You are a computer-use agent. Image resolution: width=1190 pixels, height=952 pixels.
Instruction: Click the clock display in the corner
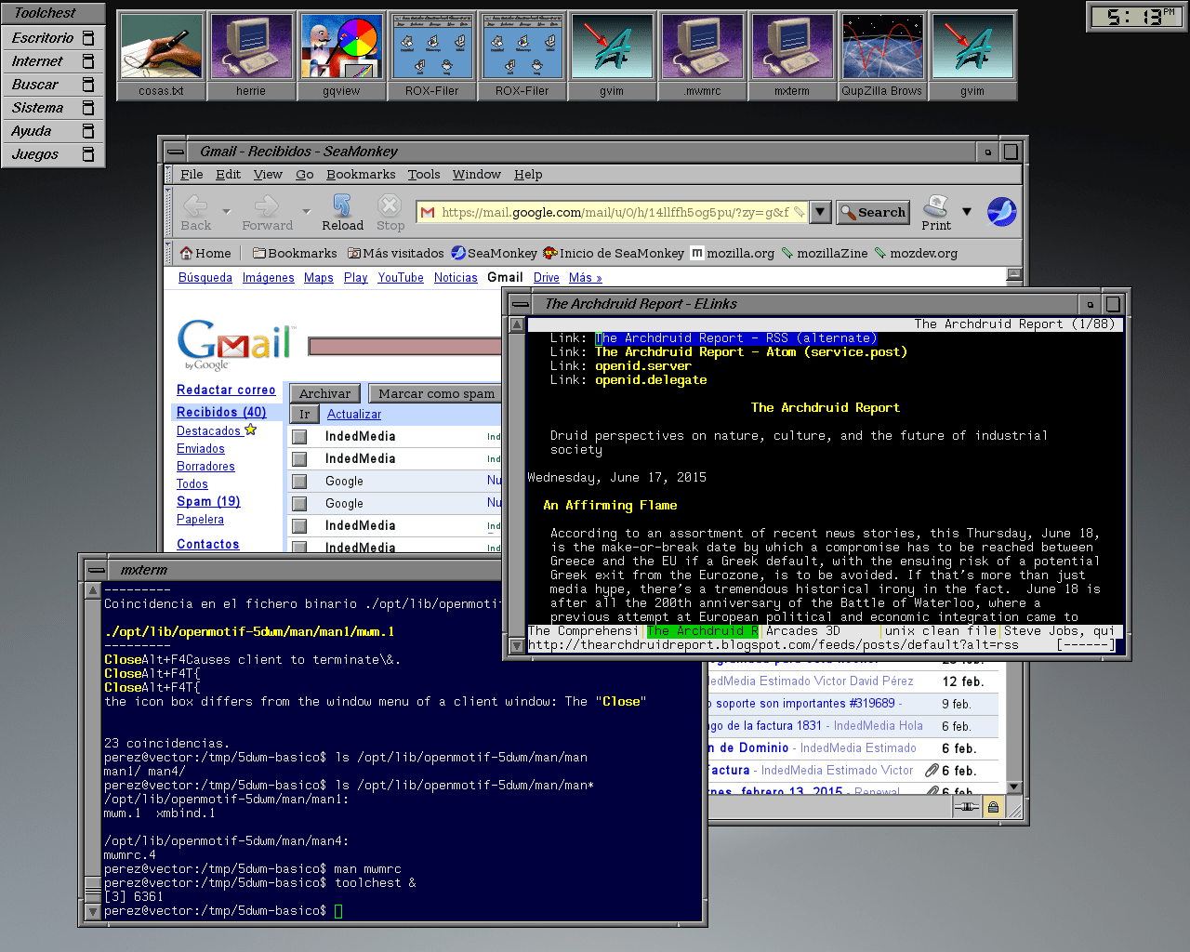click(1137, 17)
